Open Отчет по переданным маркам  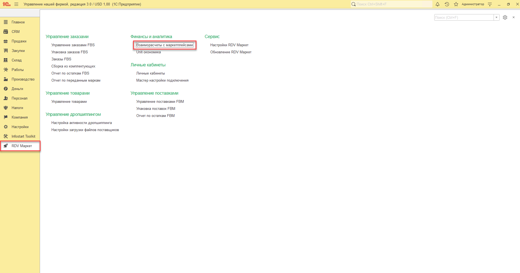click(76, 80)
